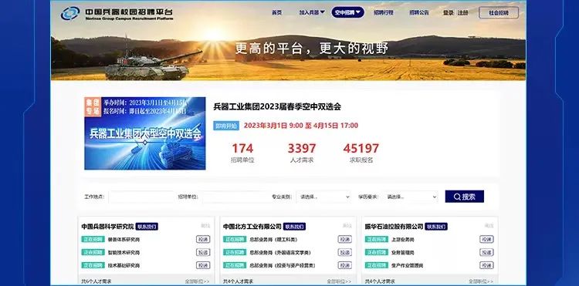Open the 上游业务岗 job title

(x=403, y=240)
